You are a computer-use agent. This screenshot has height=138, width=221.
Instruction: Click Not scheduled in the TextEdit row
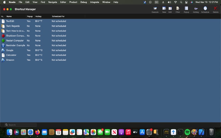(x=59, y=21)
